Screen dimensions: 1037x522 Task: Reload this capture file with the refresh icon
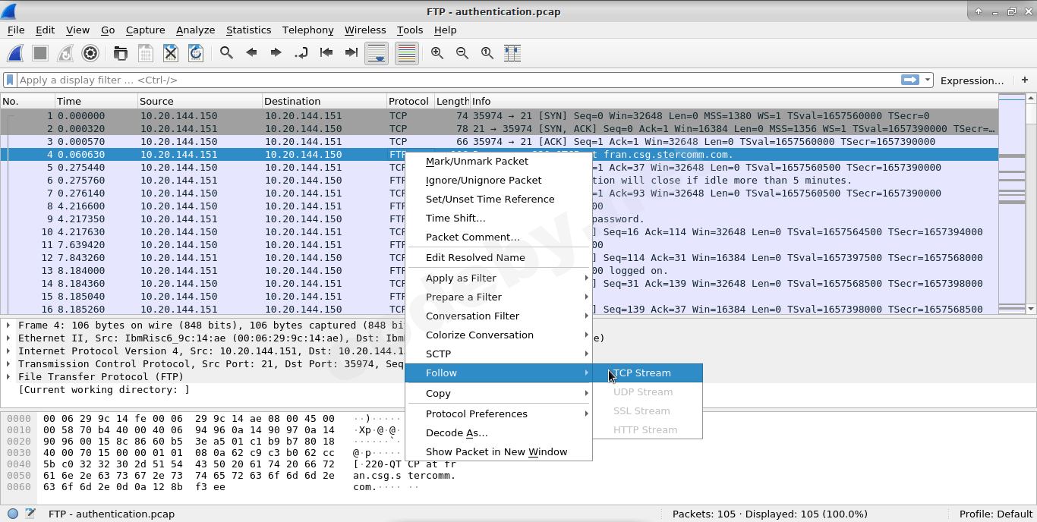(x=195, y=53)
